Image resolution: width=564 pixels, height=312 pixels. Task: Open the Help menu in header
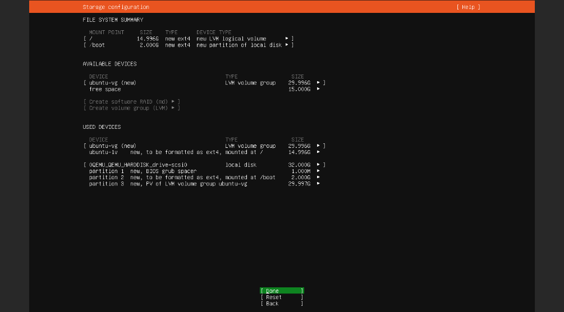[x=468, y=7]
